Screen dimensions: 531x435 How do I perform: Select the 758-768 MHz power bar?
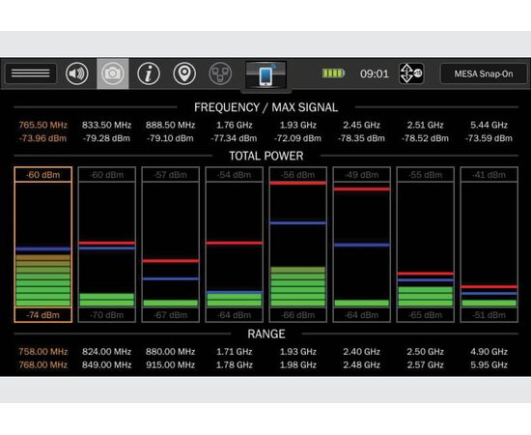click(x=43, y=245)
